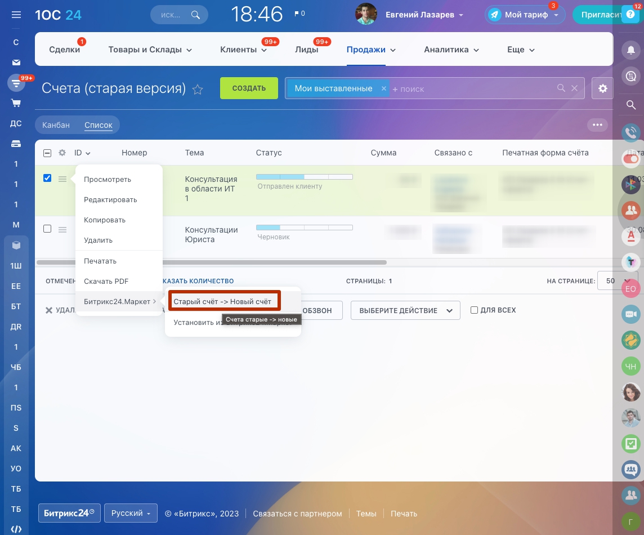Open the video call chat icon
Viewport: 644px width, 535px height.
pos(631,314)
